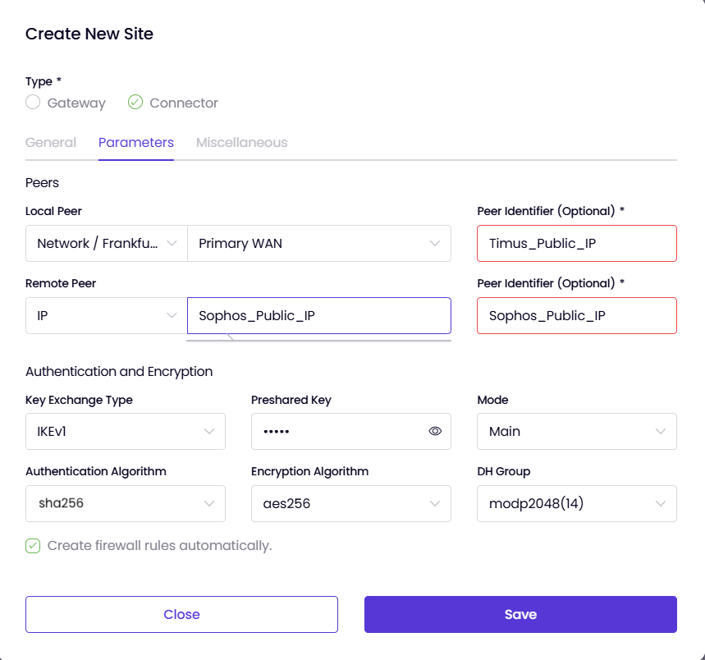Click the Timus_Public_IP peer identifier field
The width and height of the screenshot is (705, 660).
[577, 243]
